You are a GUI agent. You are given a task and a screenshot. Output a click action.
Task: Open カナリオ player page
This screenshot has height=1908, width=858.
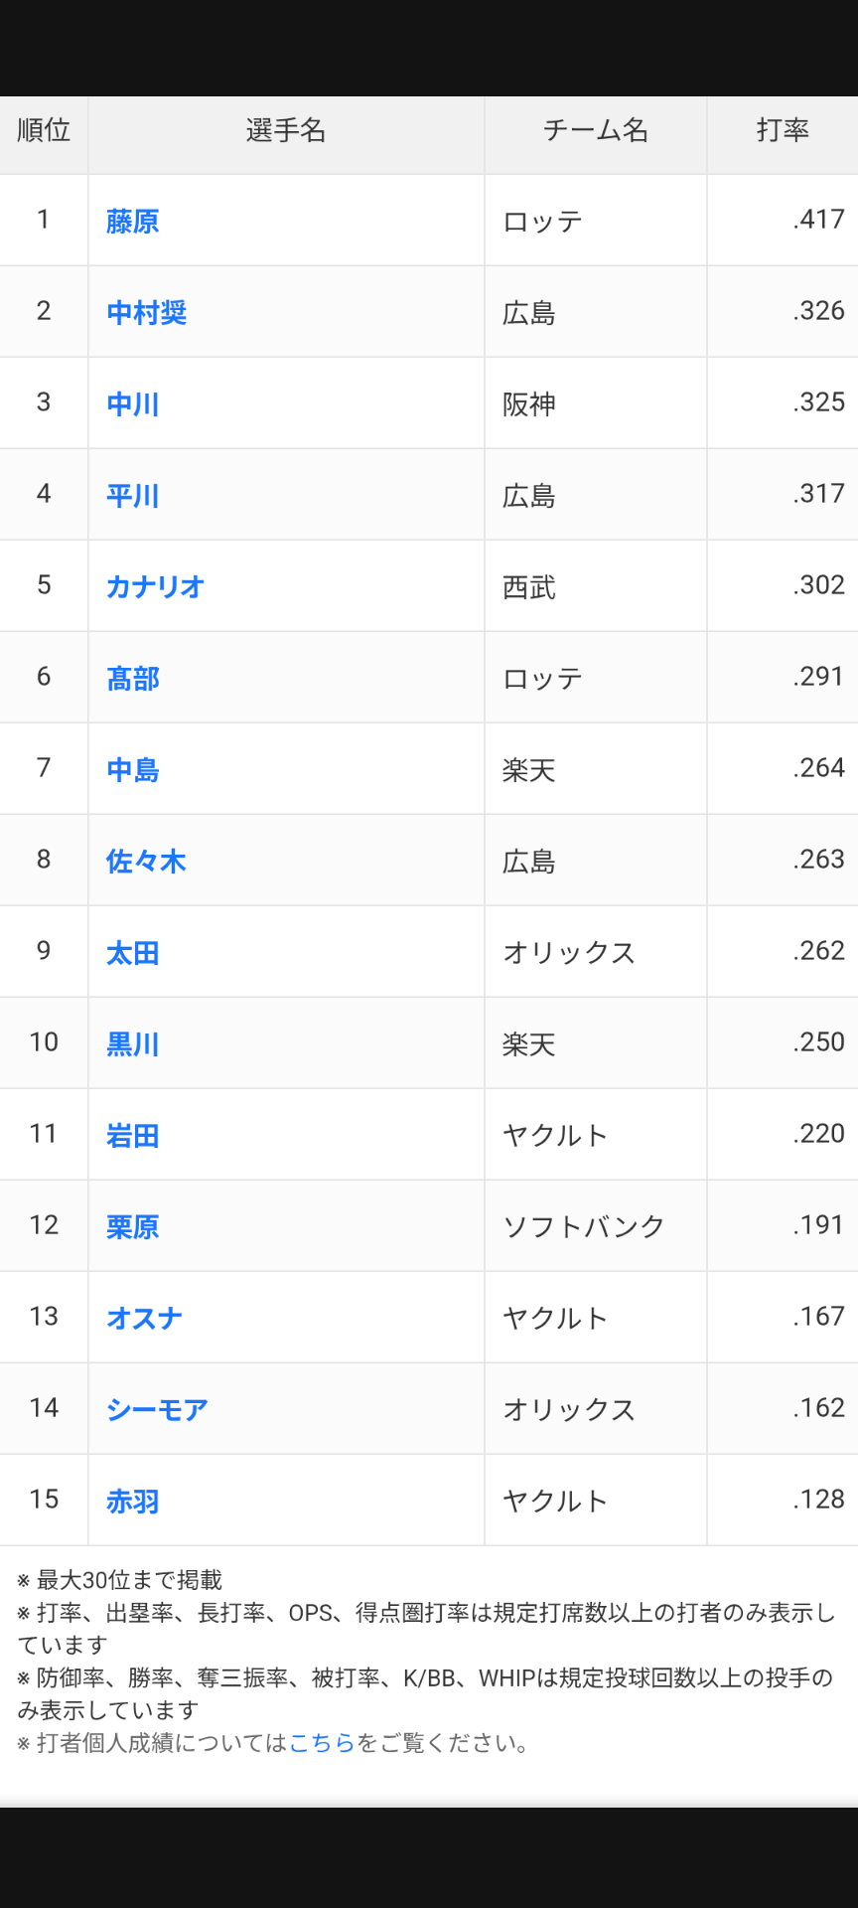(155, 586)
